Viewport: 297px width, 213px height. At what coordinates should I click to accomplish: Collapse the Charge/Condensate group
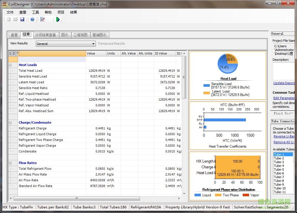click(10, 122)
